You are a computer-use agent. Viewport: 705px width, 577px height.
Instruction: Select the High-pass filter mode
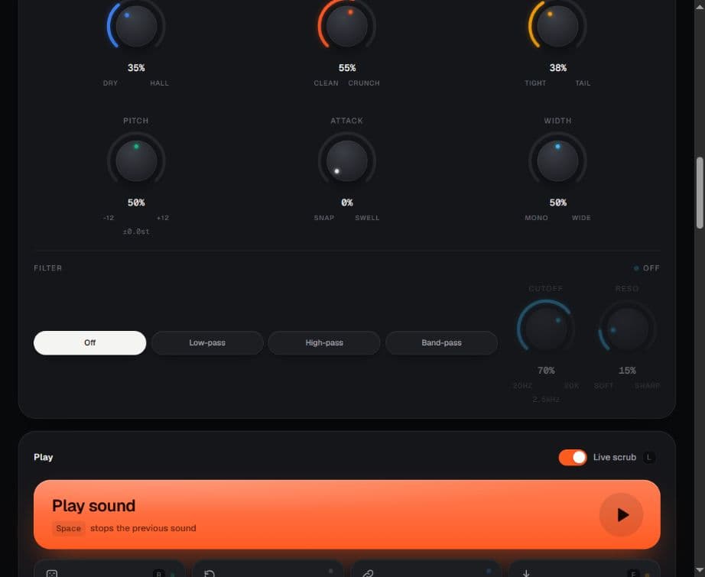click(324, 343)
